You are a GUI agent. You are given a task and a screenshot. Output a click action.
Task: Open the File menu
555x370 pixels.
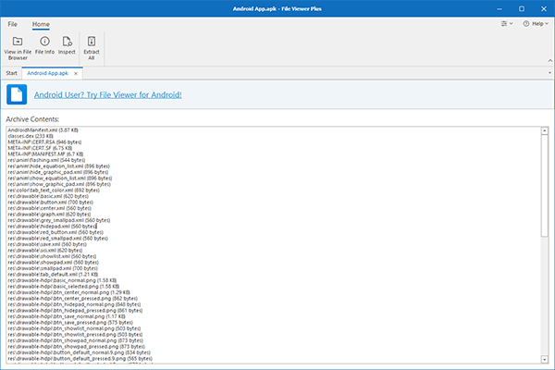(12, 24)
